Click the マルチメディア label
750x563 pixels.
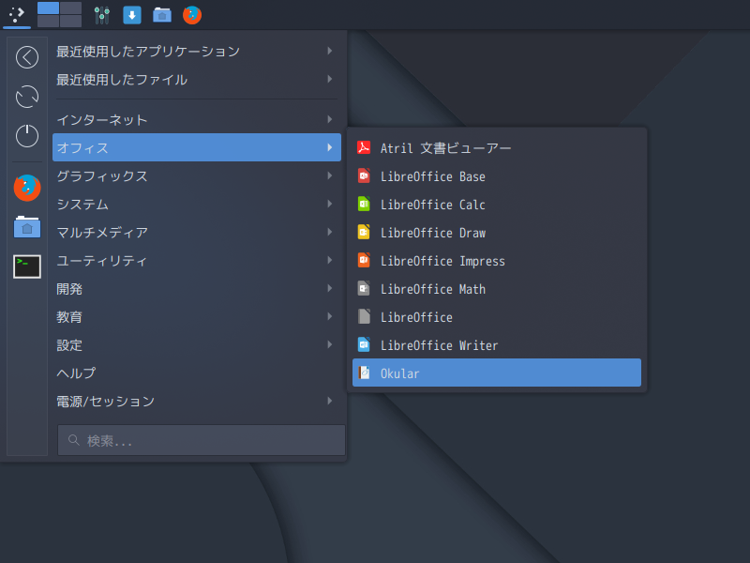[x=102, y=233]
